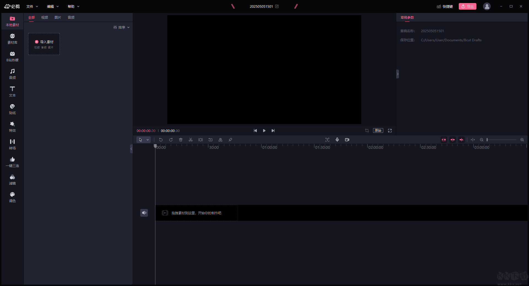Open the 文本 text panel
This screenshot has height=286, width=529.
coord(12,92)
